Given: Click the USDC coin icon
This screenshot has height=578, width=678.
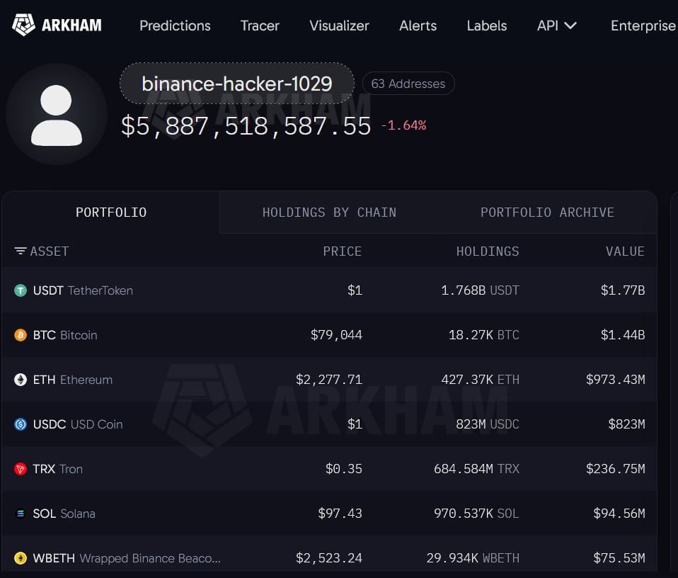Looking at the screenshot, I should [x=21, y=424].
